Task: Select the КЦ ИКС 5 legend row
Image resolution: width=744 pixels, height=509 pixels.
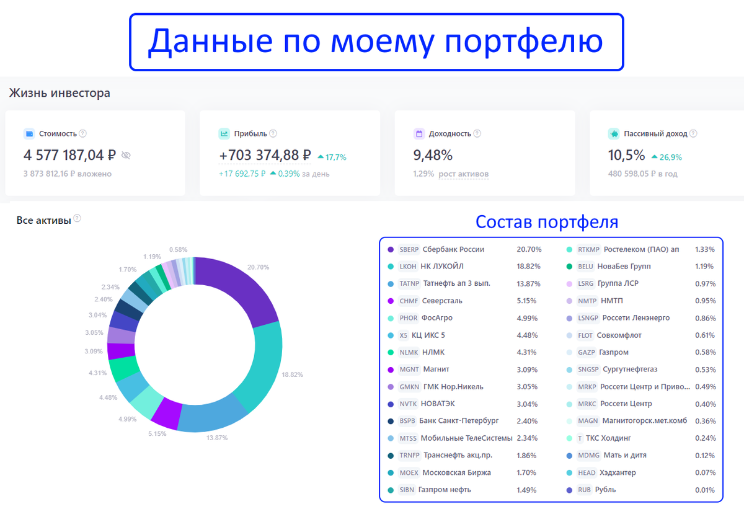Action: pyautogui.click(x=465, y=335)
